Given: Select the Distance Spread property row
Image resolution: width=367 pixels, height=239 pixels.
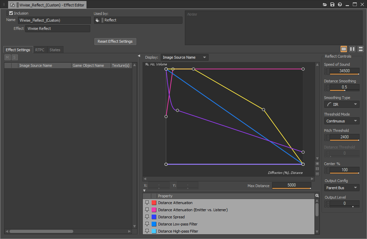Looking at the screenshot, I should pos(229,217).
